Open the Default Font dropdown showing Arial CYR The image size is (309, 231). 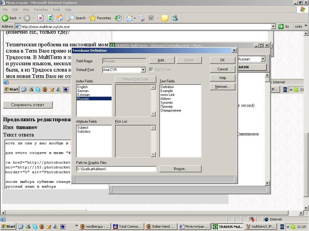pos(143,70)
